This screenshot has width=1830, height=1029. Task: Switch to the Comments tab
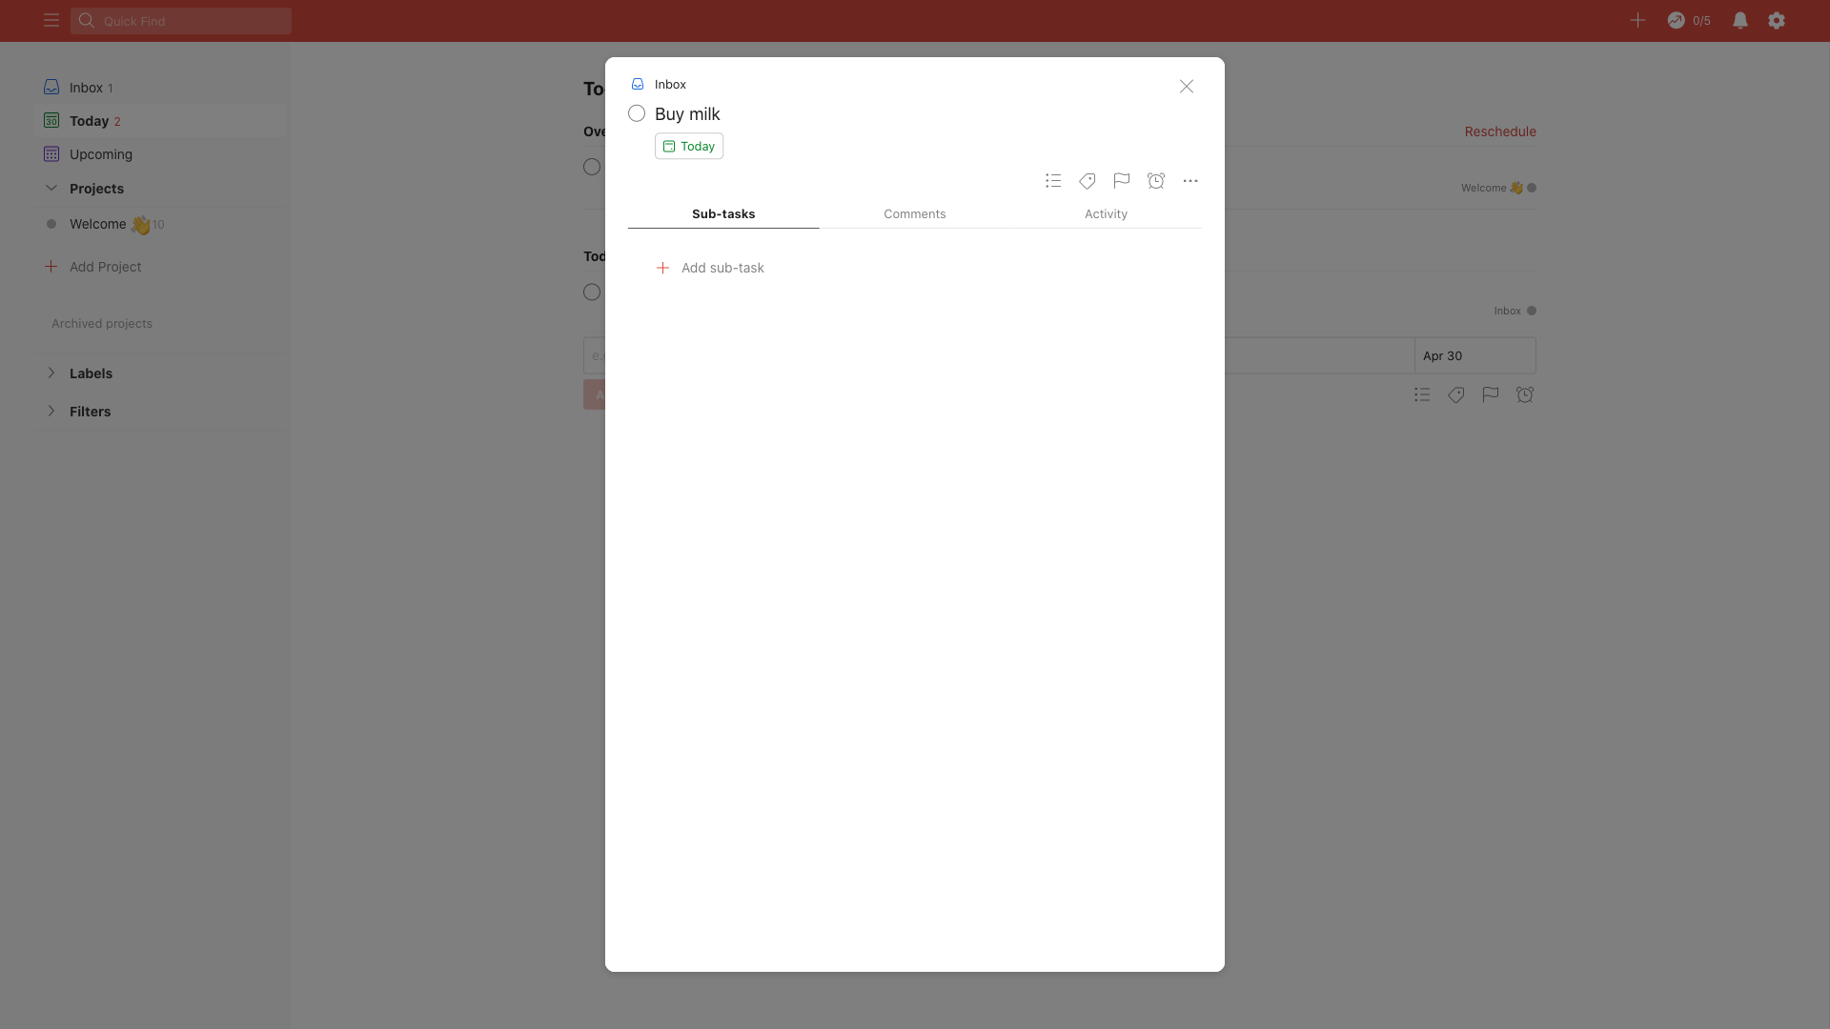pos(914,213)
